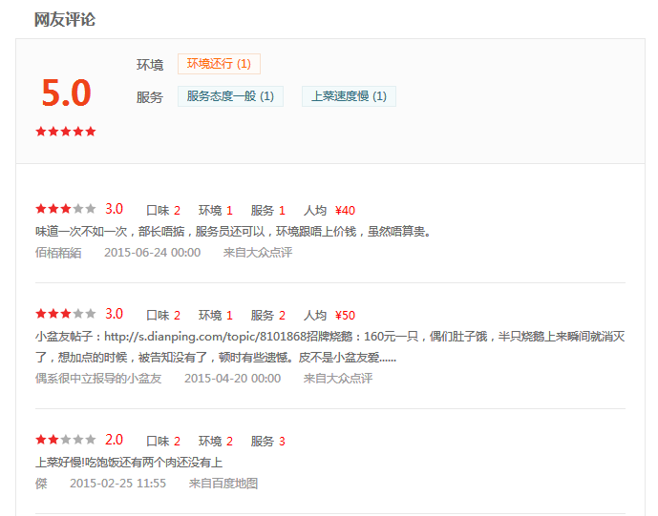Select the 环境还行 (1) tag

click(x=219, y=64)
